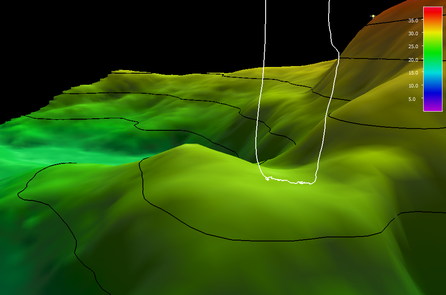This screenshot has width=446, height=295.
Task: Click the 35.0 label on the depth legend
Action: 413,21
